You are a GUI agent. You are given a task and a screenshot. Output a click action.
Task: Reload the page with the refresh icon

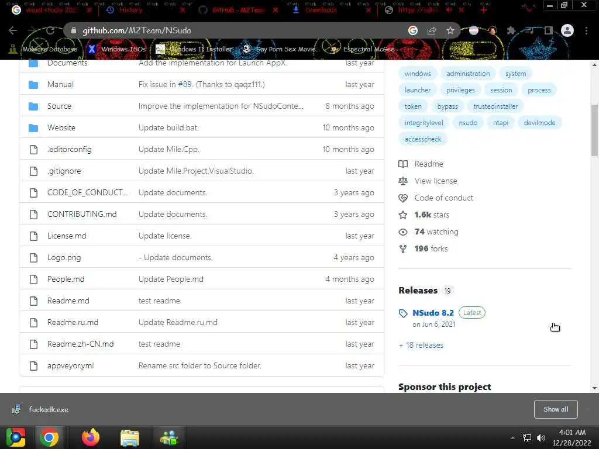(50, 30)
